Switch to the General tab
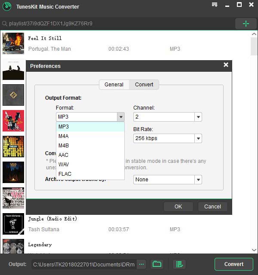 pyautogui.click(x=114, y=85)
